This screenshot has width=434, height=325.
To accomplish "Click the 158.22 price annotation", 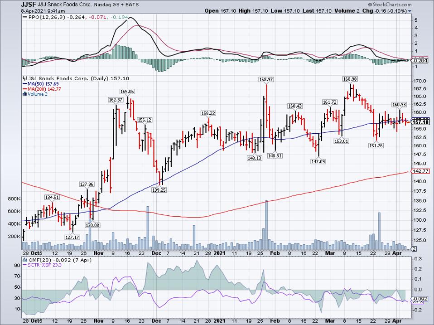I will tap(208, 113).
